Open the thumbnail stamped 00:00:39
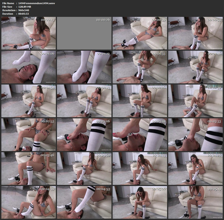Viewport: 224px width, 220px height. [x=140, y=33]
